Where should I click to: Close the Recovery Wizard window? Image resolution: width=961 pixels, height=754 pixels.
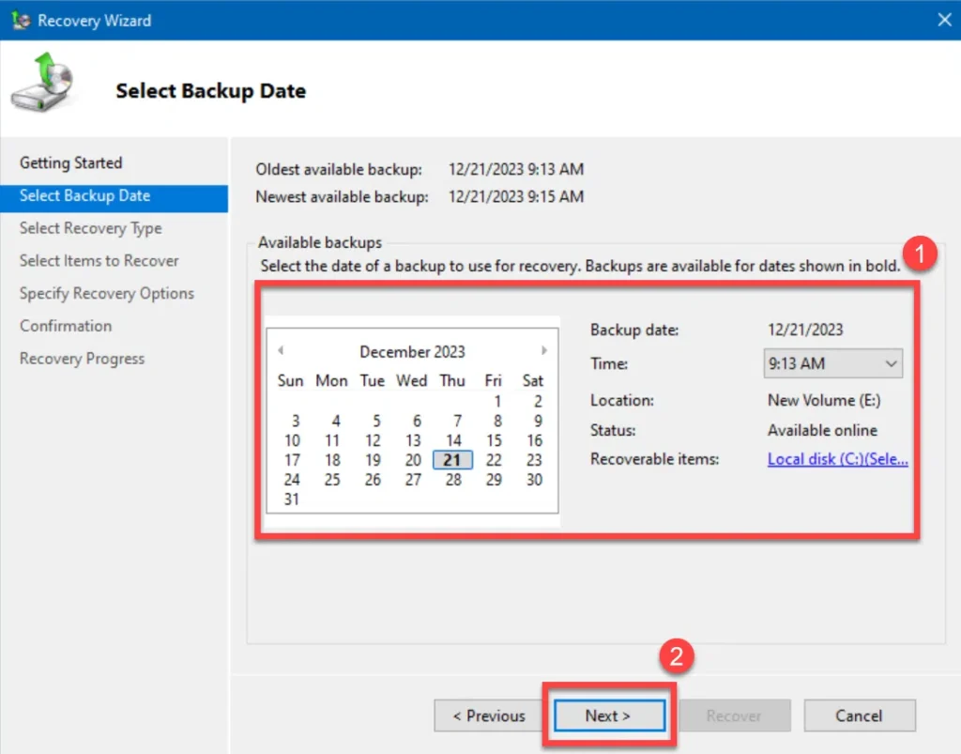click(x=944, y=21)
